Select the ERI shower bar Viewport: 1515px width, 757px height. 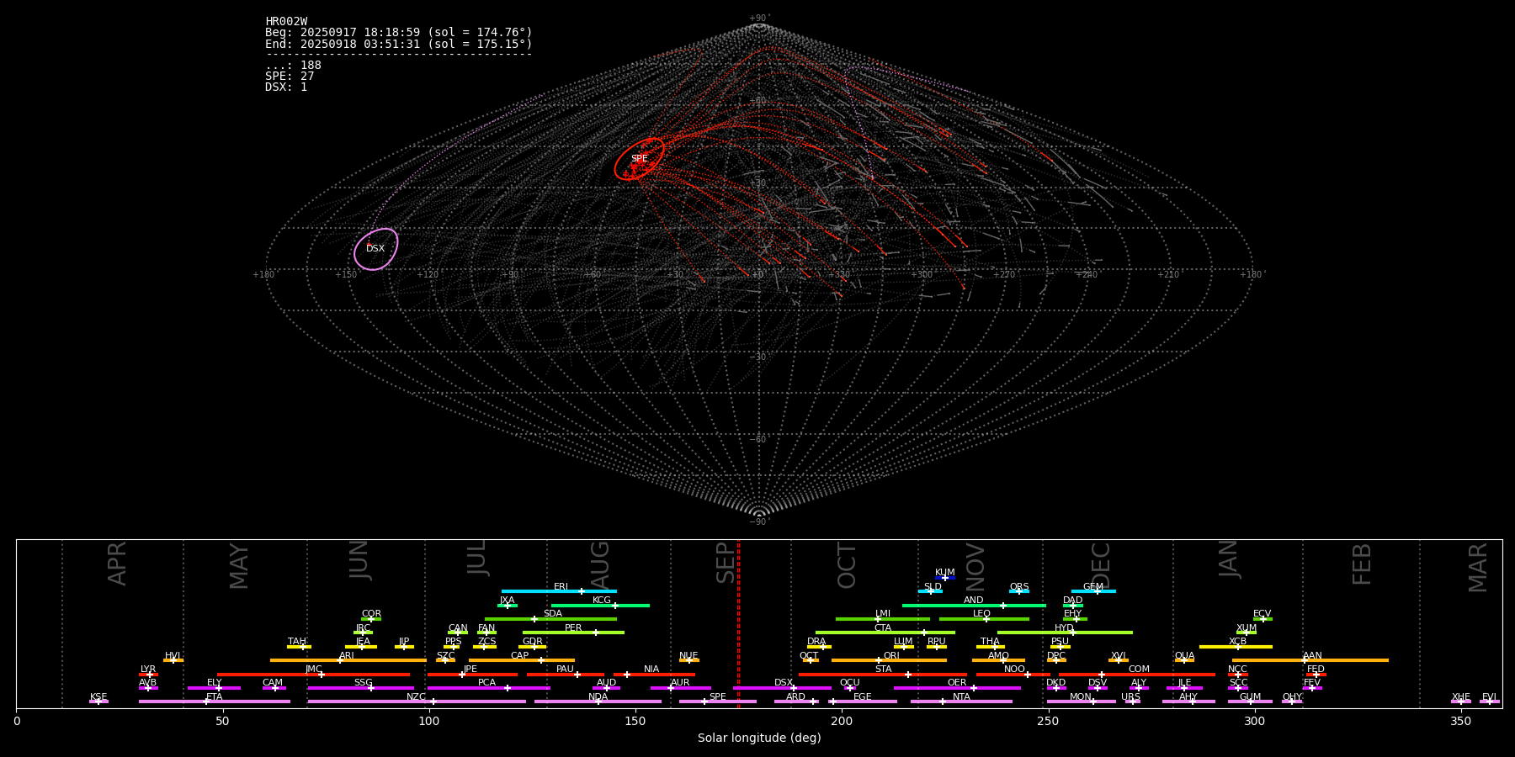[559, 591]
